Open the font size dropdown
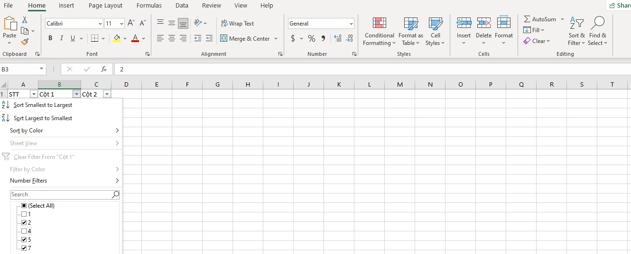631x254 pixels. point(122,24)
